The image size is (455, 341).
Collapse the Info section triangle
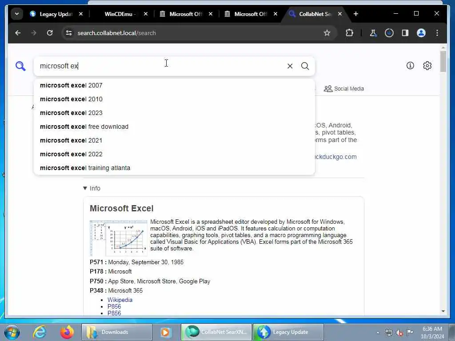click(x=85, y=188)
